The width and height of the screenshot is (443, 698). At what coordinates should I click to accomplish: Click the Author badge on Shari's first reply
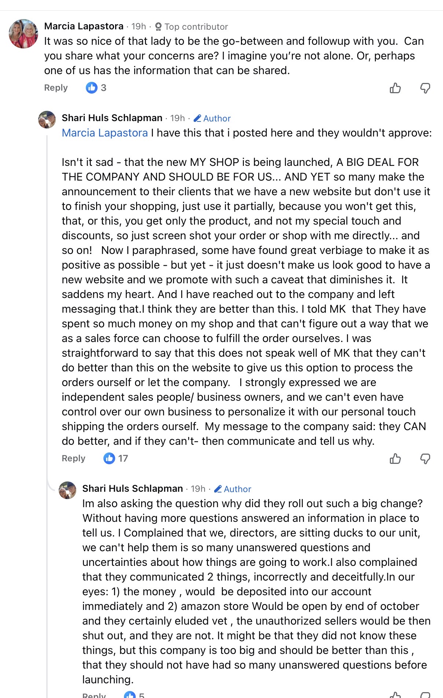point(212,119)
